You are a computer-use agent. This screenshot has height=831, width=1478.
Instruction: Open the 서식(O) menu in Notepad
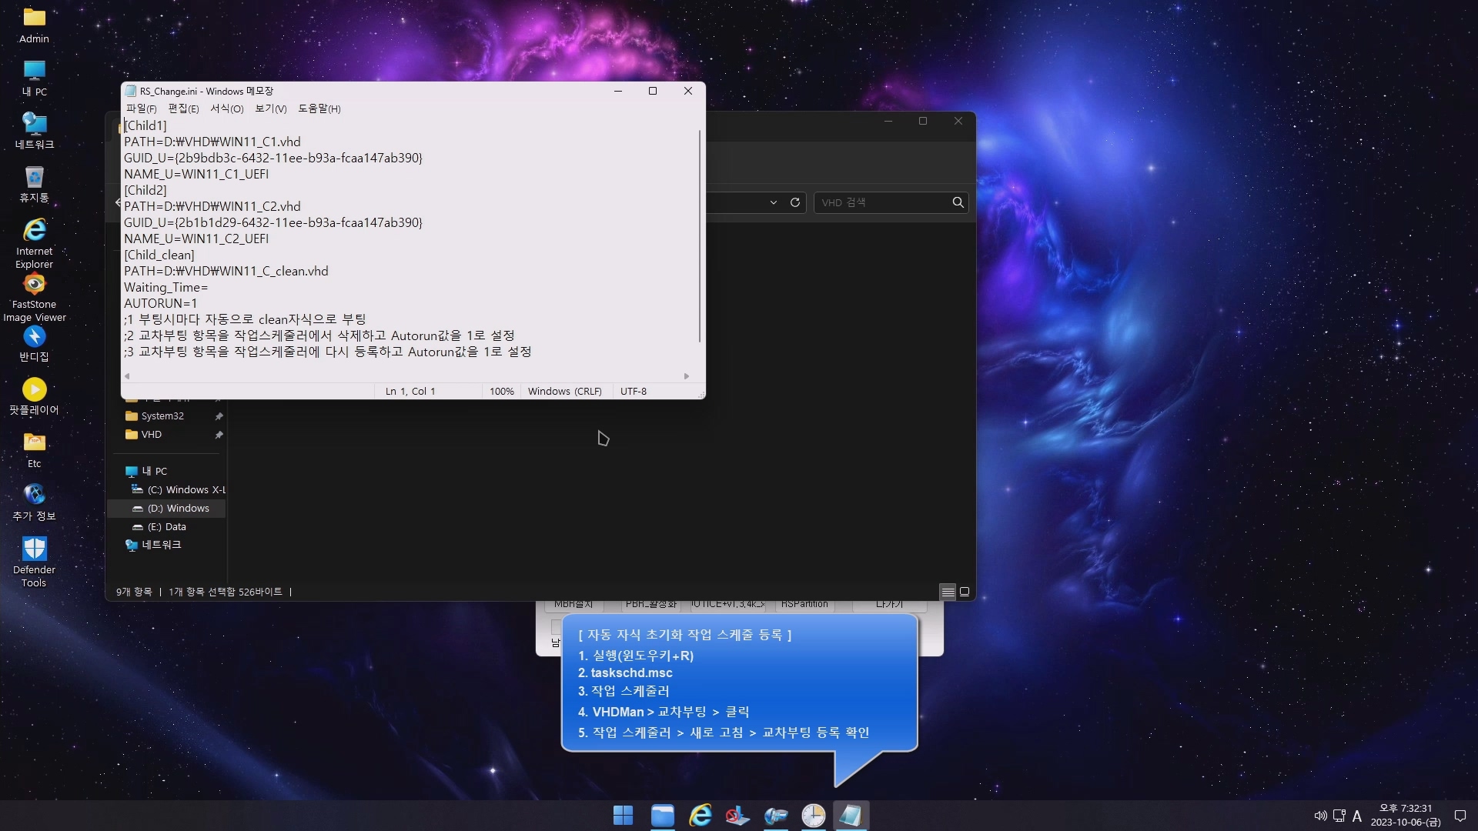coord(227,108)
